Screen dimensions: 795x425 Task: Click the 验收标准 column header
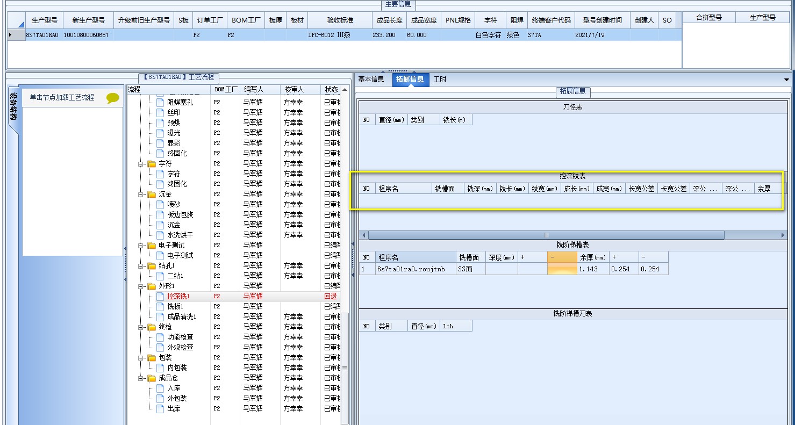click(x=340, y=20)
